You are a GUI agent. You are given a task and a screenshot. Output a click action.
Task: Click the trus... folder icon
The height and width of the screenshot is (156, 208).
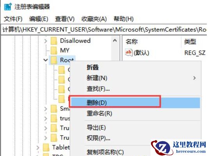tap(54, 118)
